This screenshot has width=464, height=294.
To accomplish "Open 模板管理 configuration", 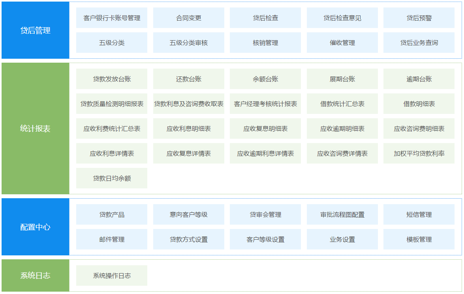I will (419, 239).
